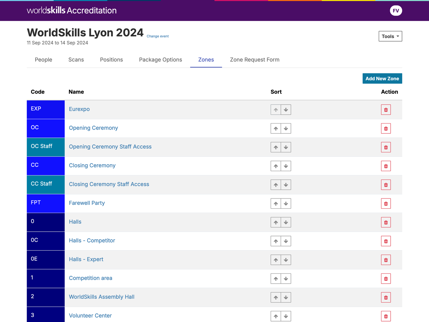This screenshot has height=322, width=429.
Task: Click the teal CC Staff code cell
Action: tap(46, 185)
